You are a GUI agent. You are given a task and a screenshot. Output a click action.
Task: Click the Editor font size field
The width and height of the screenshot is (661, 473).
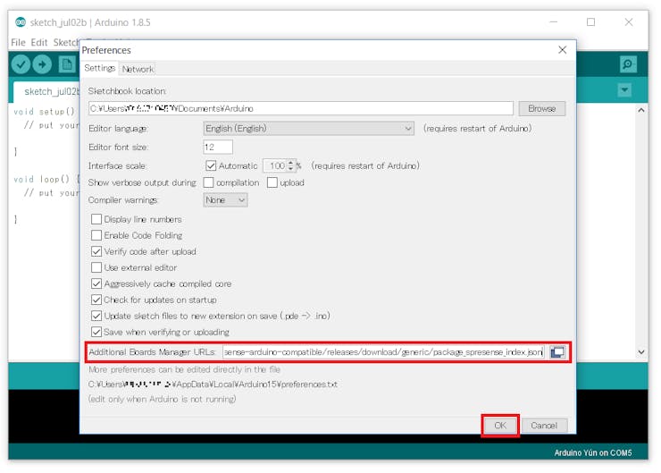(218, 147)
